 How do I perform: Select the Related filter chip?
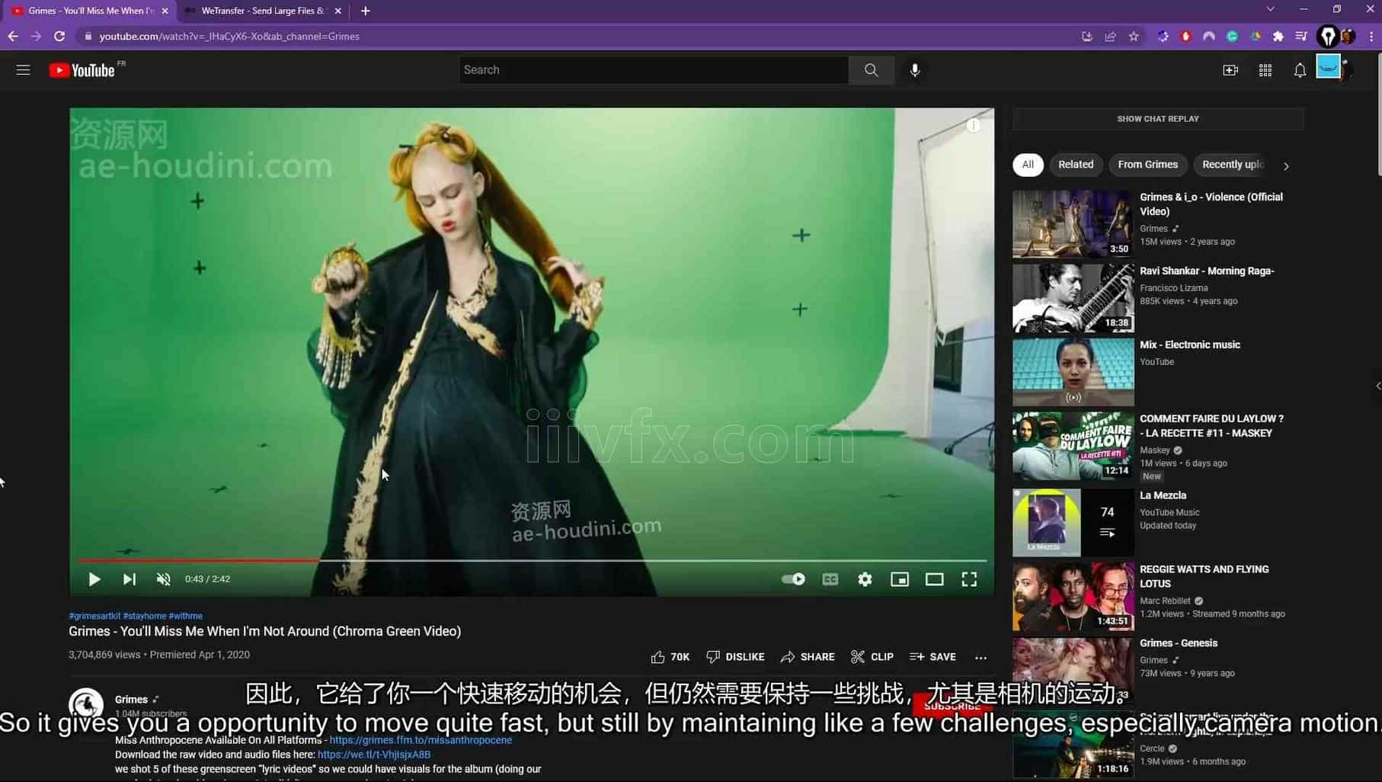[x=1076, y=165]
